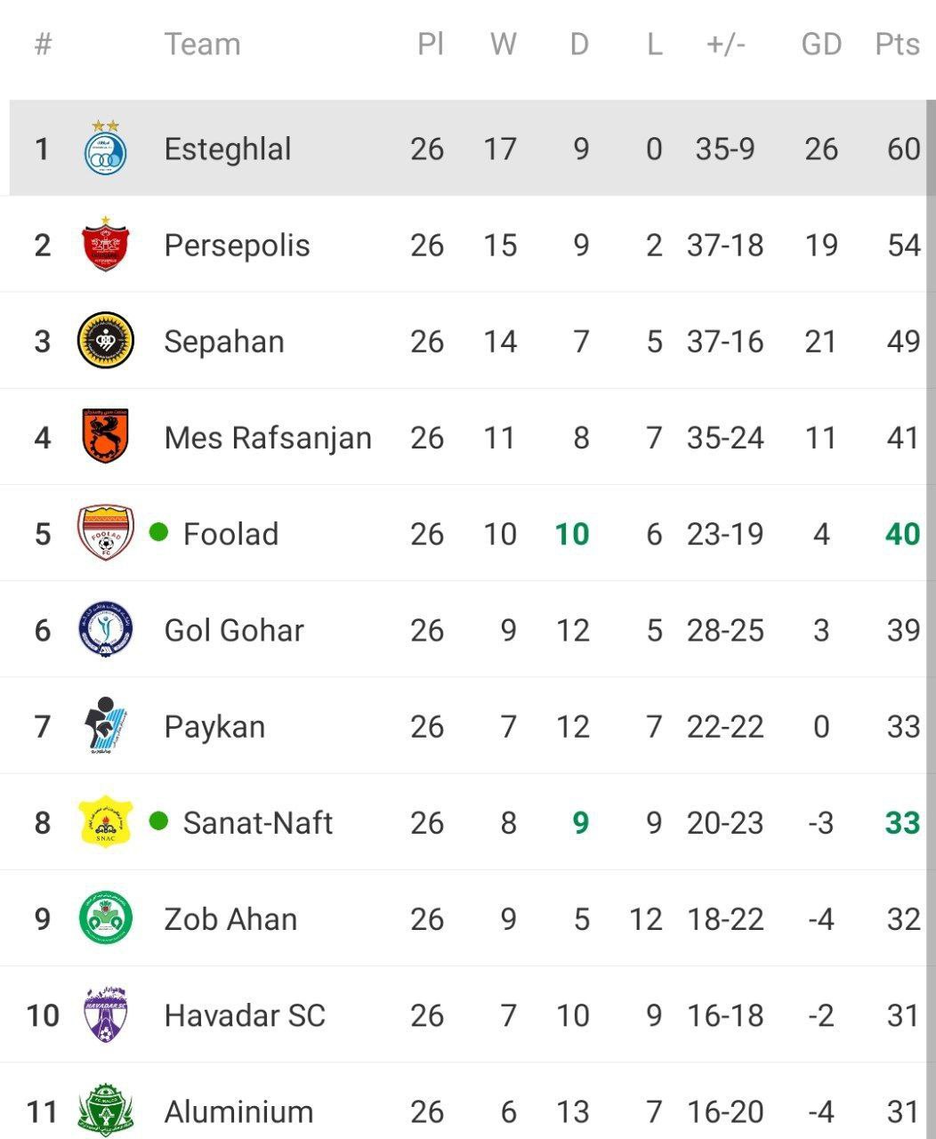The height and width of the screenshot is (1139, 936).
Task: Select the Aluminium green team badge
Action: (x=105, y=1111)
